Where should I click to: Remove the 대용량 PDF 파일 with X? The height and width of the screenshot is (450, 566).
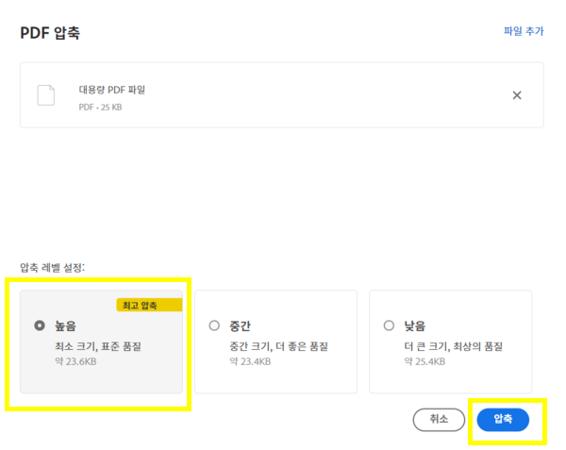pyautogui.click(x=516, y=95)
